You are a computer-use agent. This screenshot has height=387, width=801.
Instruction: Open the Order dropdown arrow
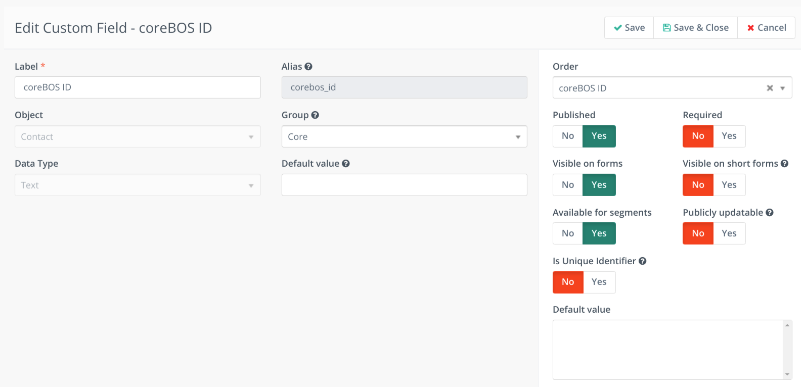click(782, 88)
